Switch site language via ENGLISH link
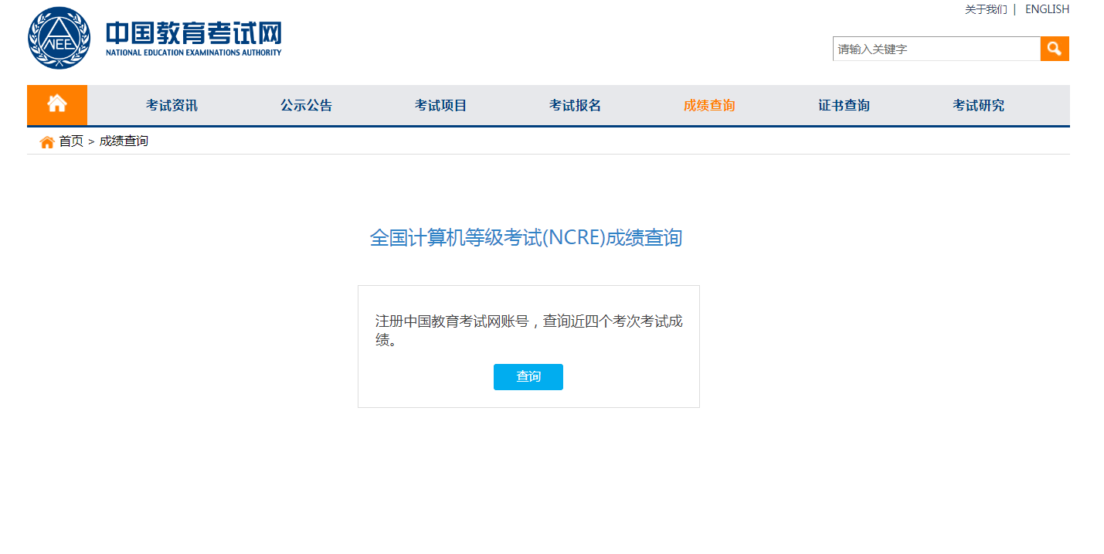The height and width of the screenshot is (554, 1104). click(1047, 9)
